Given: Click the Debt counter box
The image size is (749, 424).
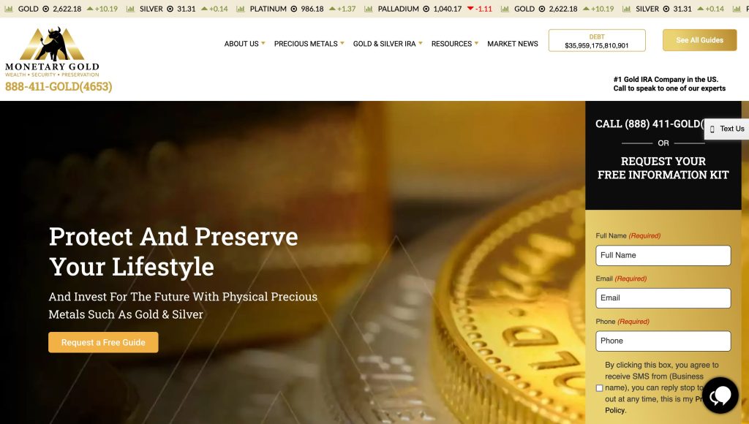Looking at the screenshot, I should 597,41.
